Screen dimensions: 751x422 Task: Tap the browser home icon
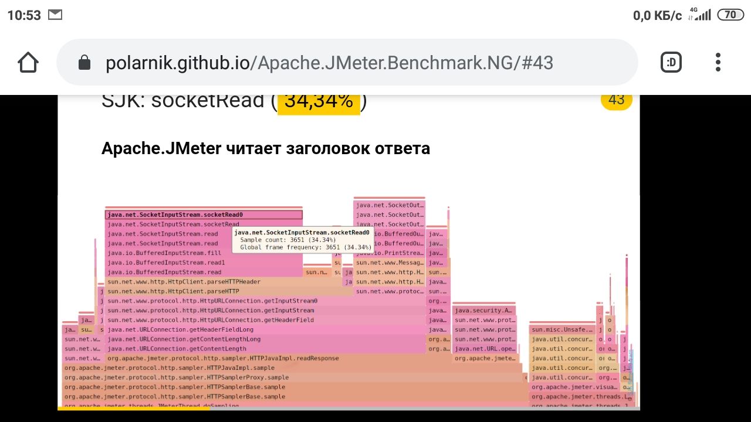[x=28, y=62]
